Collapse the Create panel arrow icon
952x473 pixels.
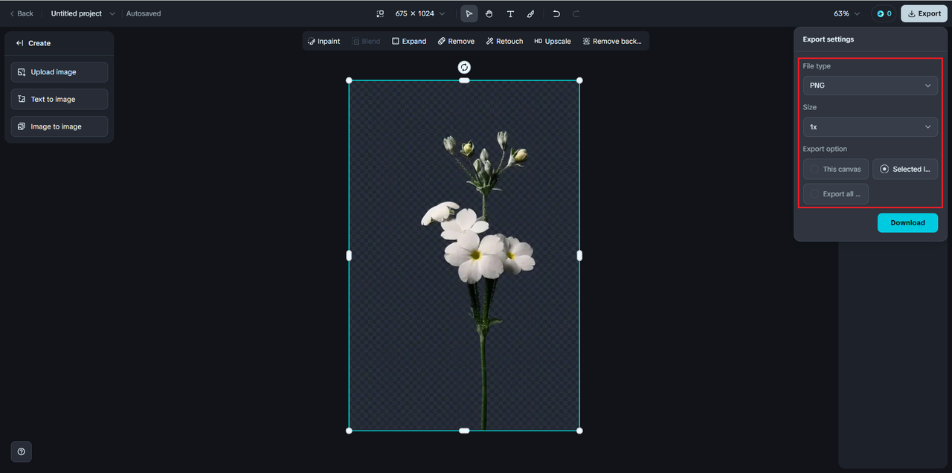20,43
